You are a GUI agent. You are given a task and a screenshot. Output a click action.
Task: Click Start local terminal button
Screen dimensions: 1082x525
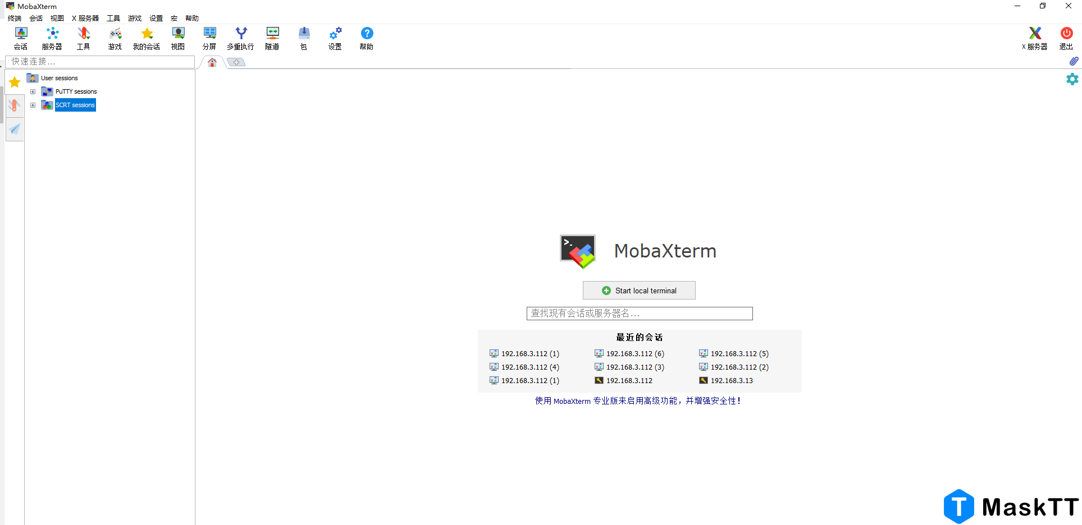pos(639,291)
